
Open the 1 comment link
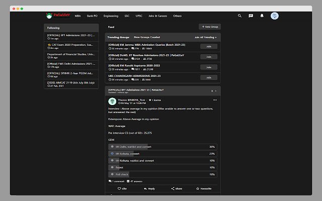coord(116,181)
